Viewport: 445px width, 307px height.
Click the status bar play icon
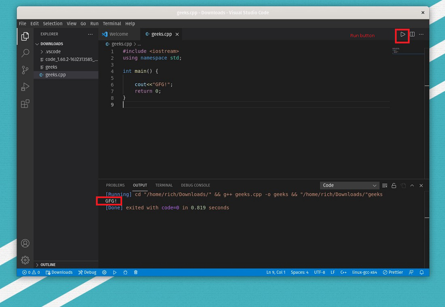[x=114, y=272]
